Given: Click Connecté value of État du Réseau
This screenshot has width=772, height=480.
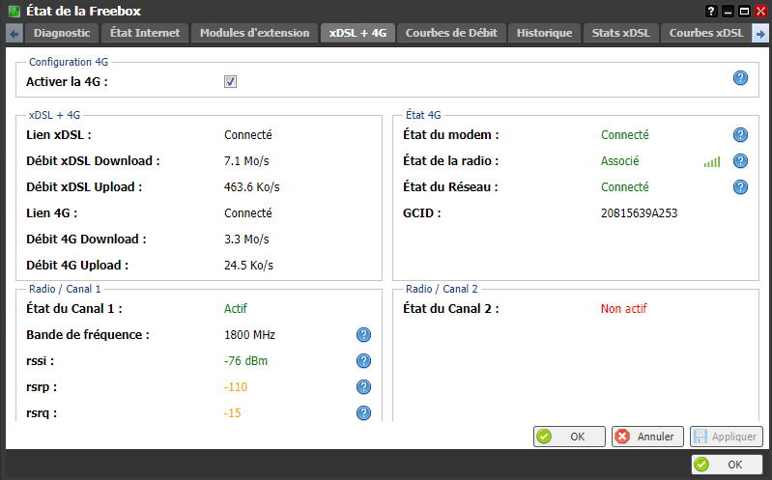Looking at the screenshot, I should pos(625,187).
